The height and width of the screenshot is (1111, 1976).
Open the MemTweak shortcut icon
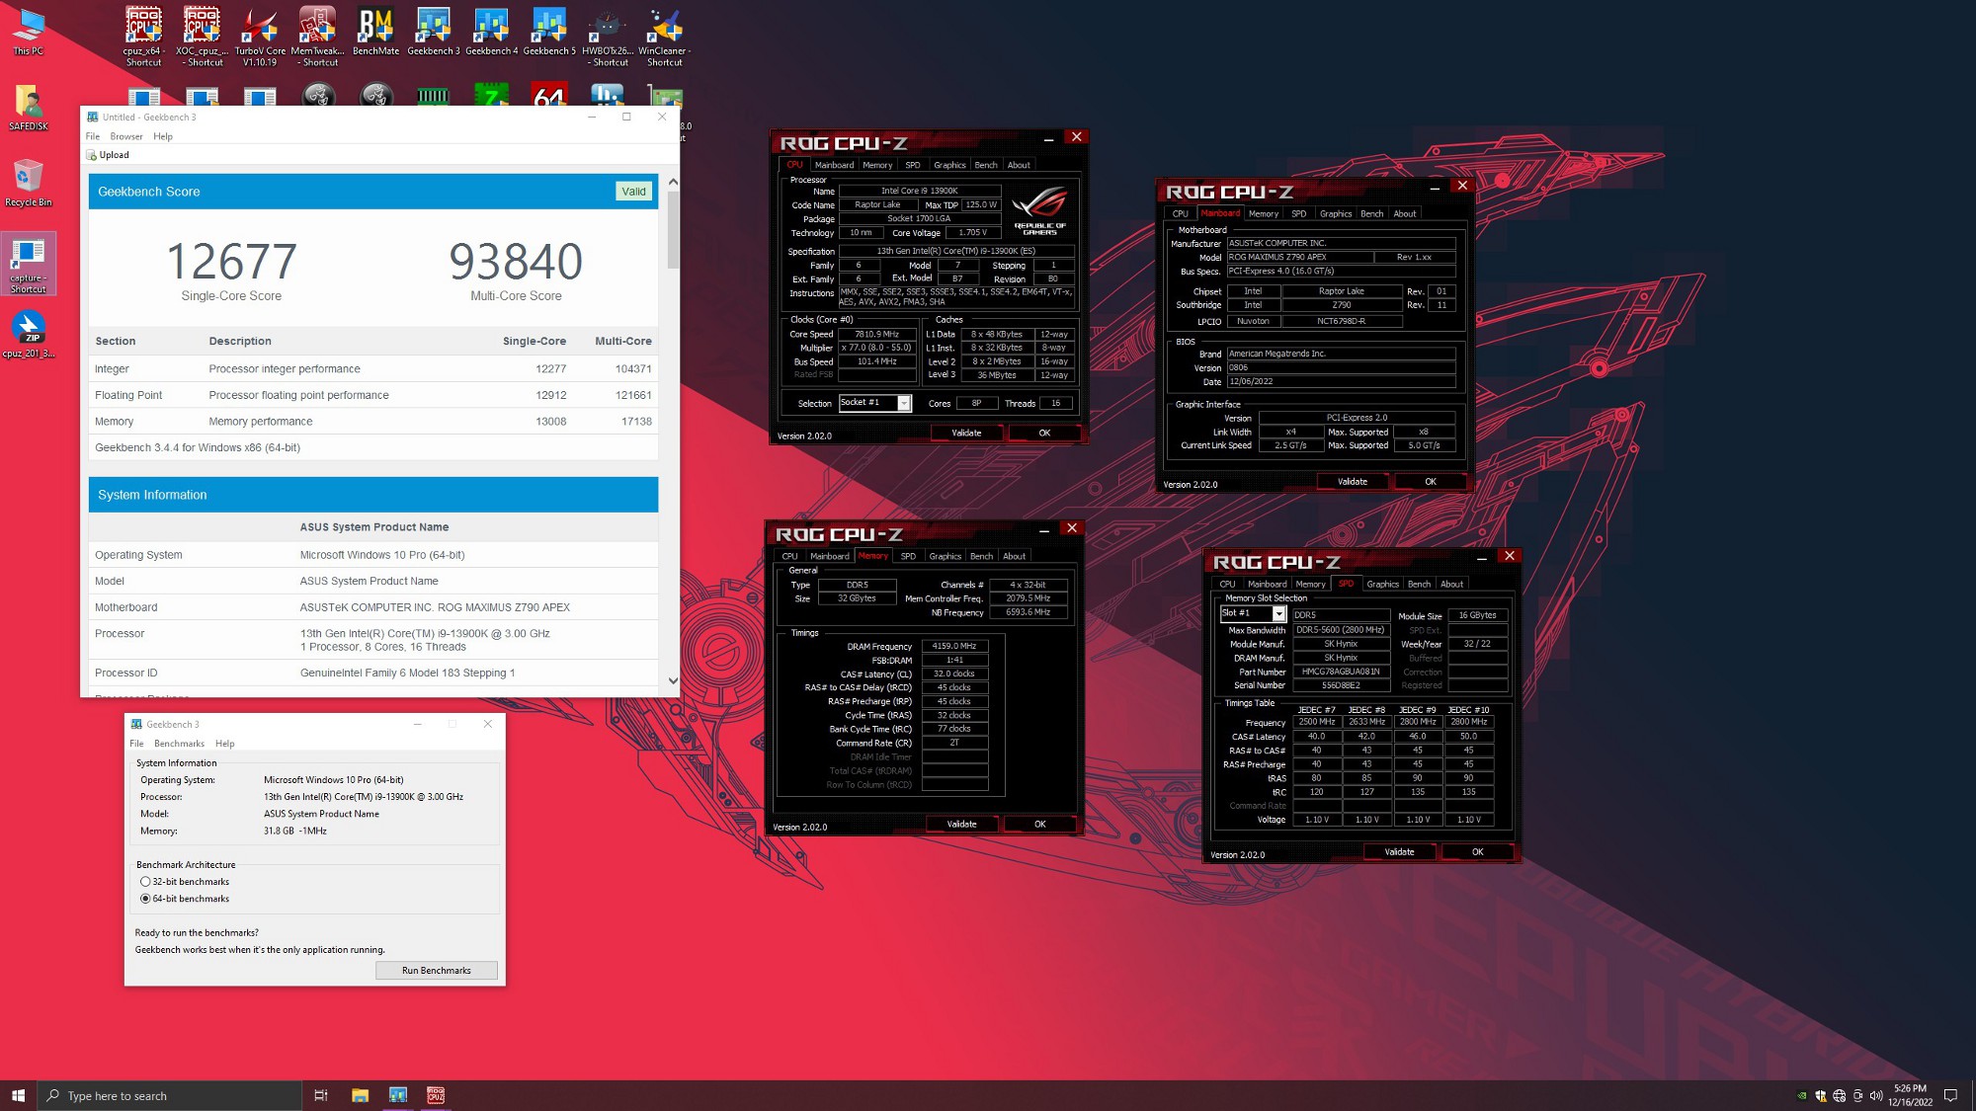point(317,37)
